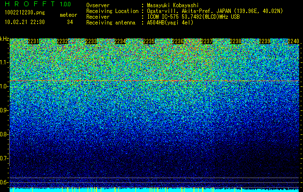Click the observer name Masayuki Kobayashi
The height and width of the screenshot is (192, 303).
(x=173, y=5)
